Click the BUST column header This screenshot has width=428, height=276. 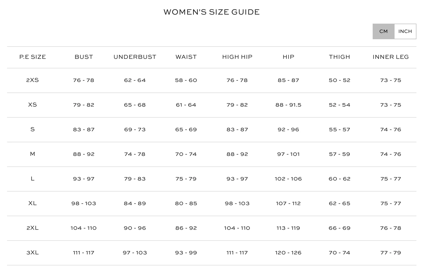84,57
